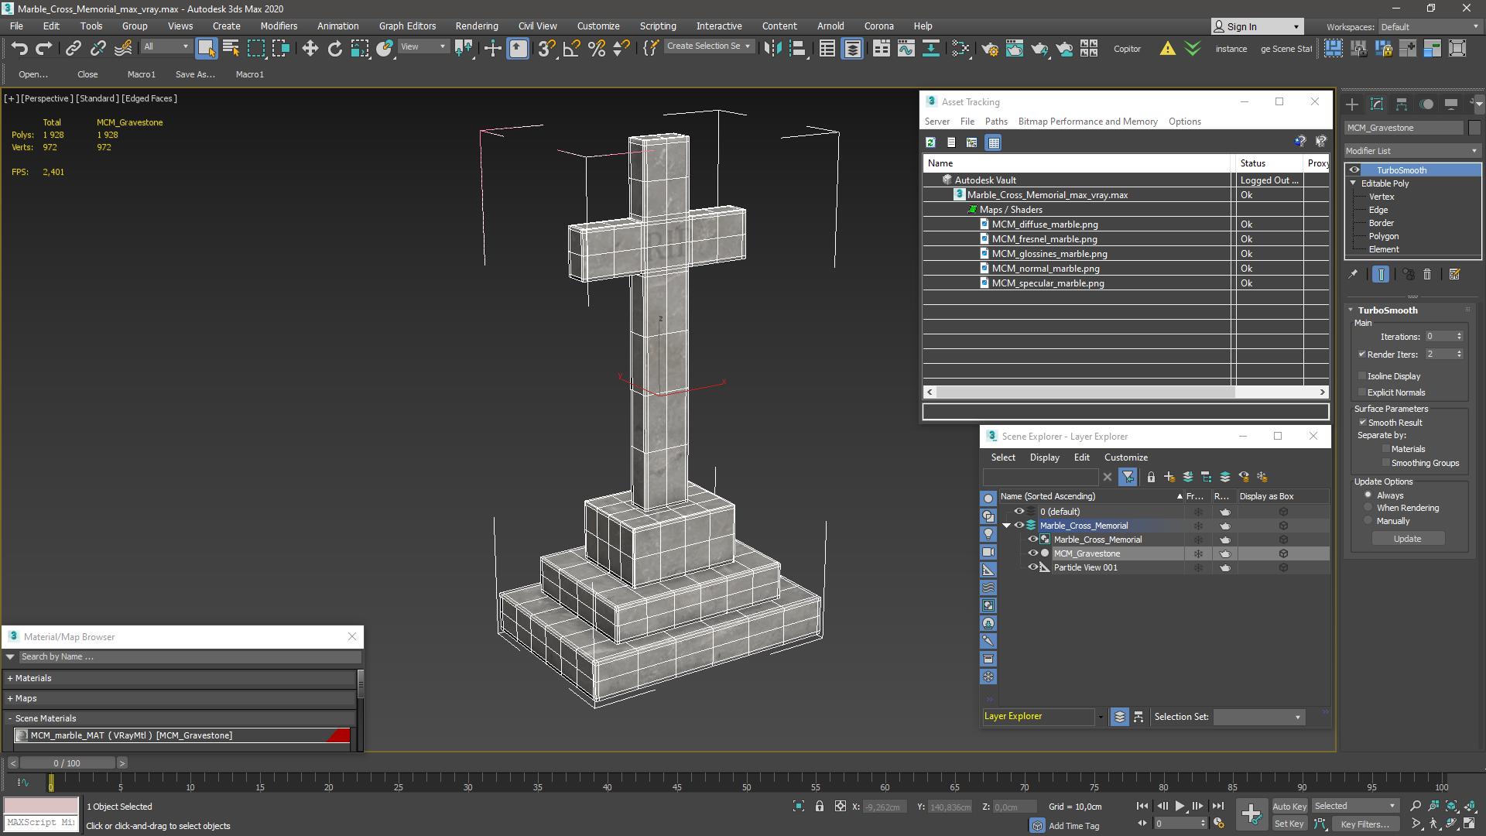The width and height of the screenshot is (1486, 836).
Task: Open the Rendering menu
Action: click(478, 26)
